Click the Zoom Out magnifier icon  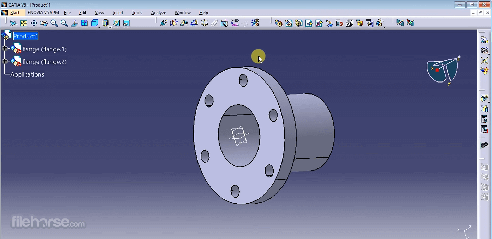point(64,23)
